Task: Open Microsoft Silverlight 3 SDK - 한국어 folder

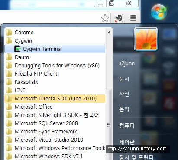Action: pyautogui.click(x=55, y=115)
